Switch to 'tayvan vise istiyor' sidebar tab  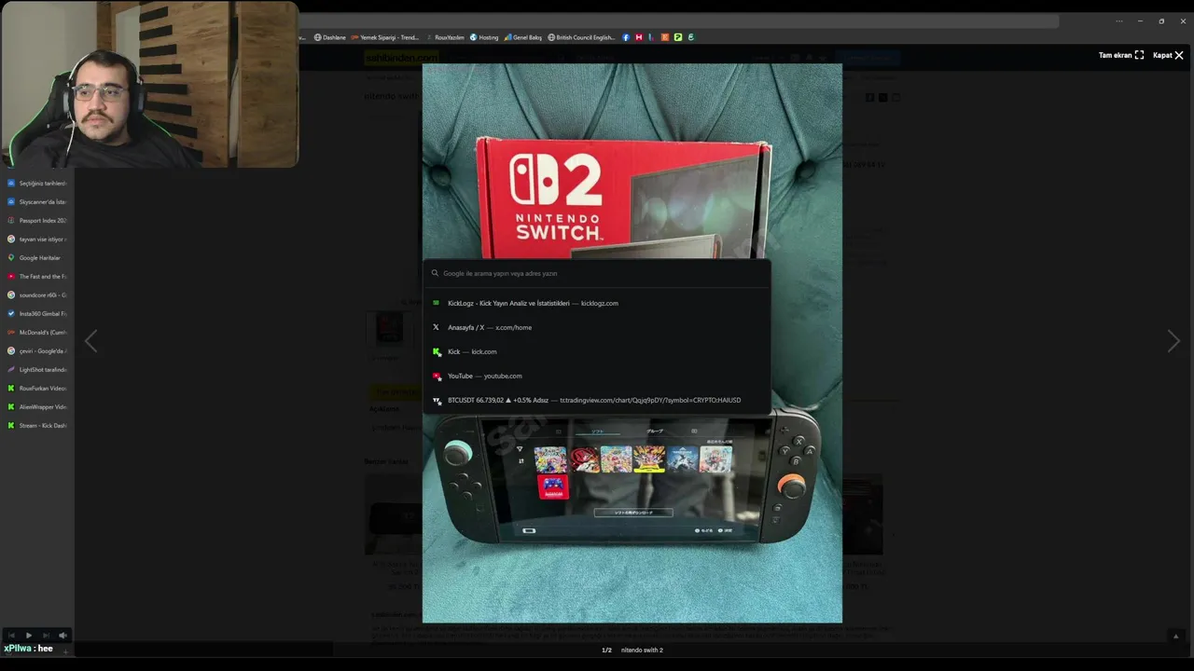pyautogui.click(x=37, y=240)
